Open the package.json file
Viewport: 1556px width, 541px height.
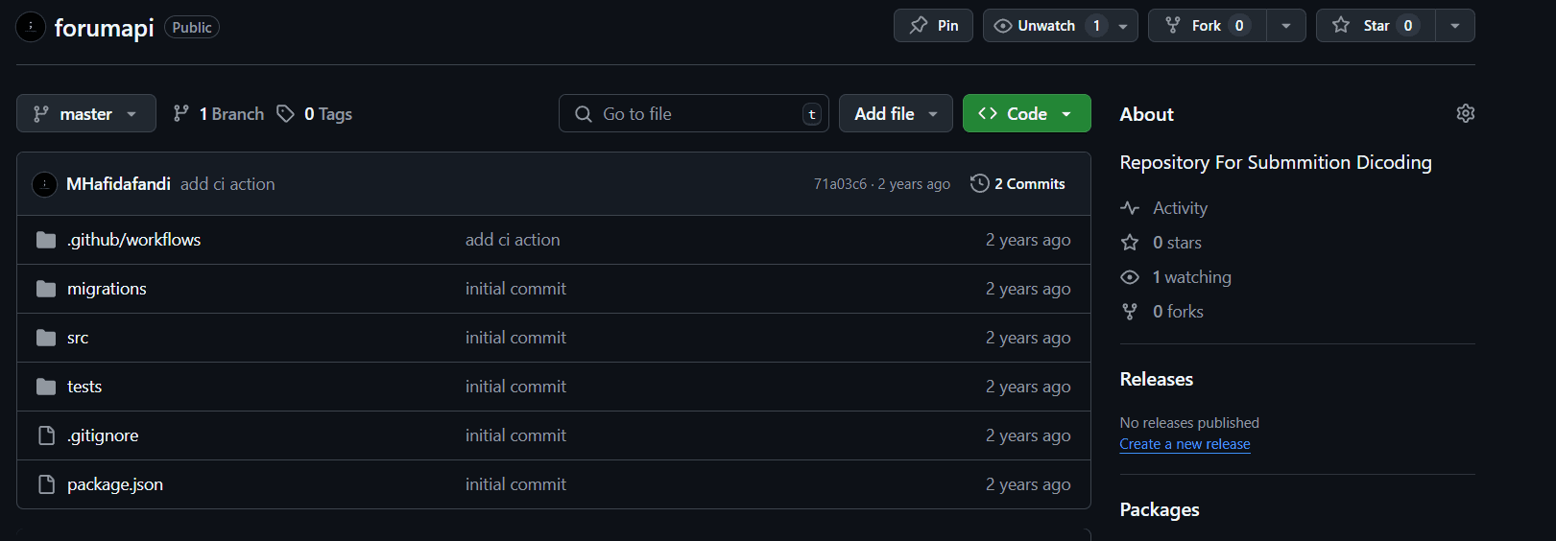click(x=115, y=484)
